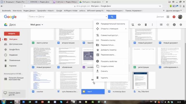
Task: Select the регистрации spreadsheet file
Action: [x=144, y=67]
